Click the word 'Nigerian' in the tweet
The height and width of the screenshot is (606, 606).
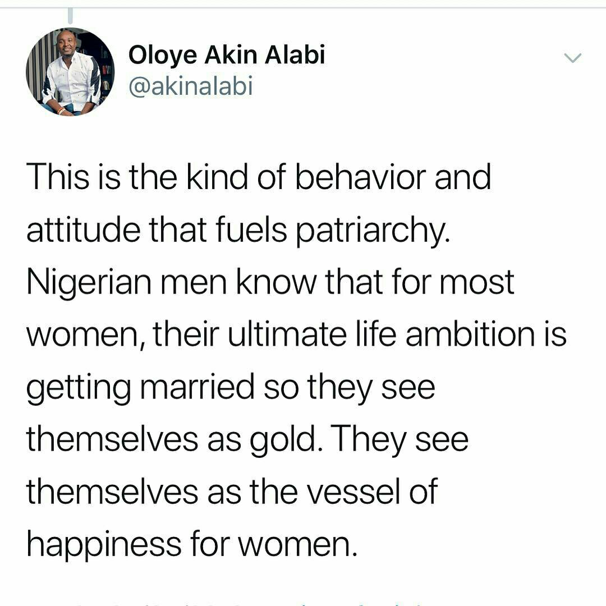coord(89,283)
